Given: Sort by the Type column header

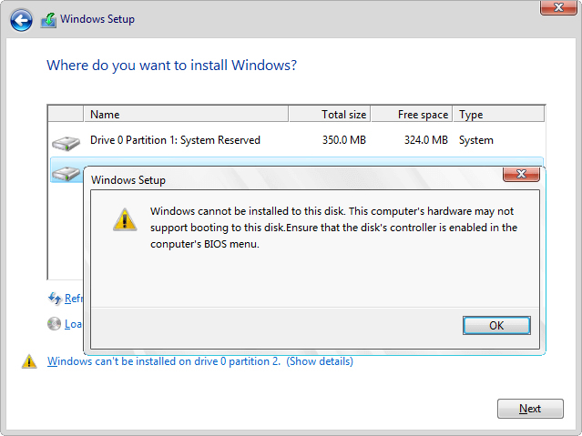Looking at the screenshot, I should pyautogui.click(x=498, y=114).
